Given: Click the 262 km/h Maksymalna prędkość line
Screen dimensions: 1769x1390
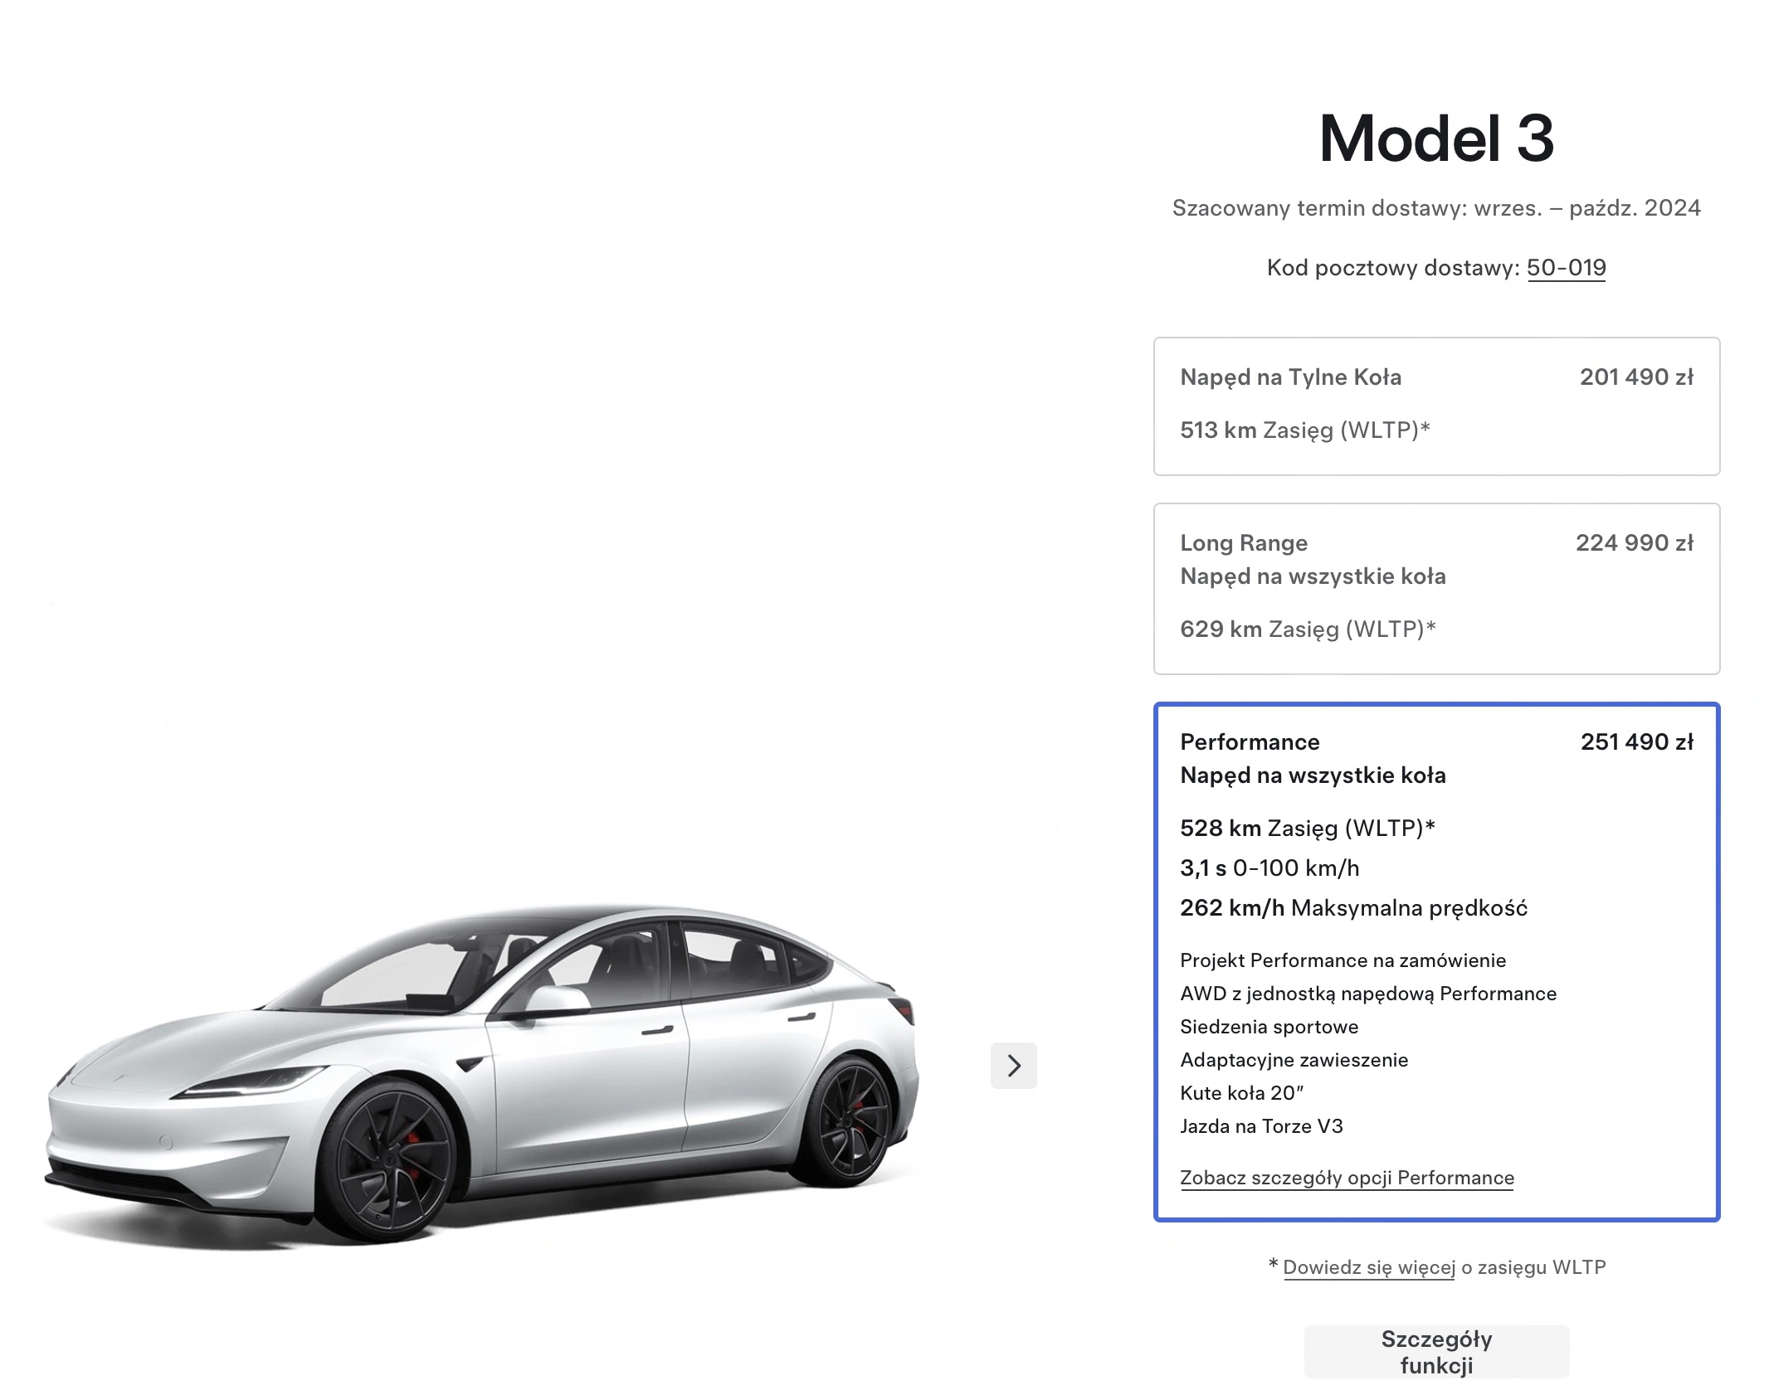Looking at the screenshot, I should pos(1353,907).
